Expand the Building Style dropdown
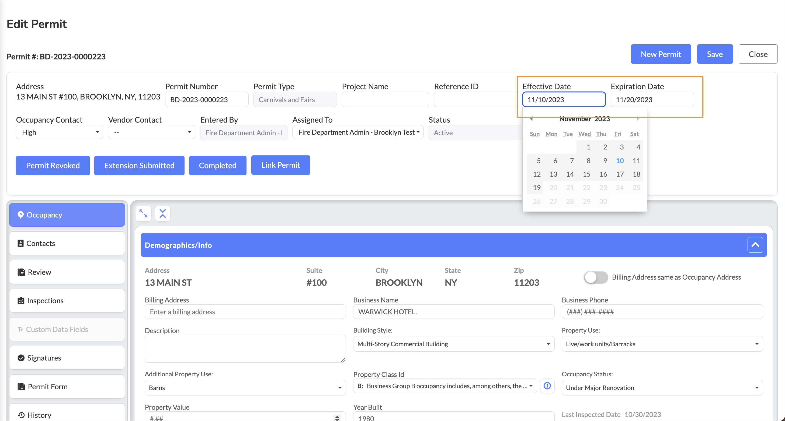The width and height of the screenshot is (785, 421). click(453, 344)
